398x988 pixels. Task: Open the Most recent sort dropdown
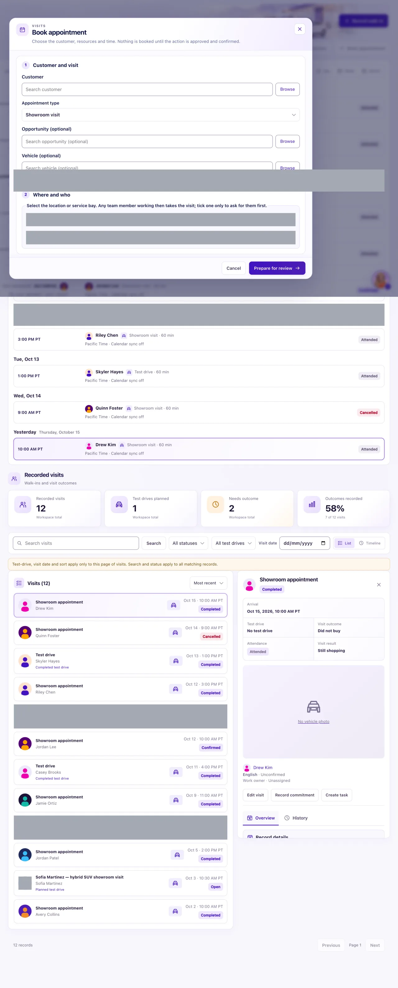[x=208, y=583]
